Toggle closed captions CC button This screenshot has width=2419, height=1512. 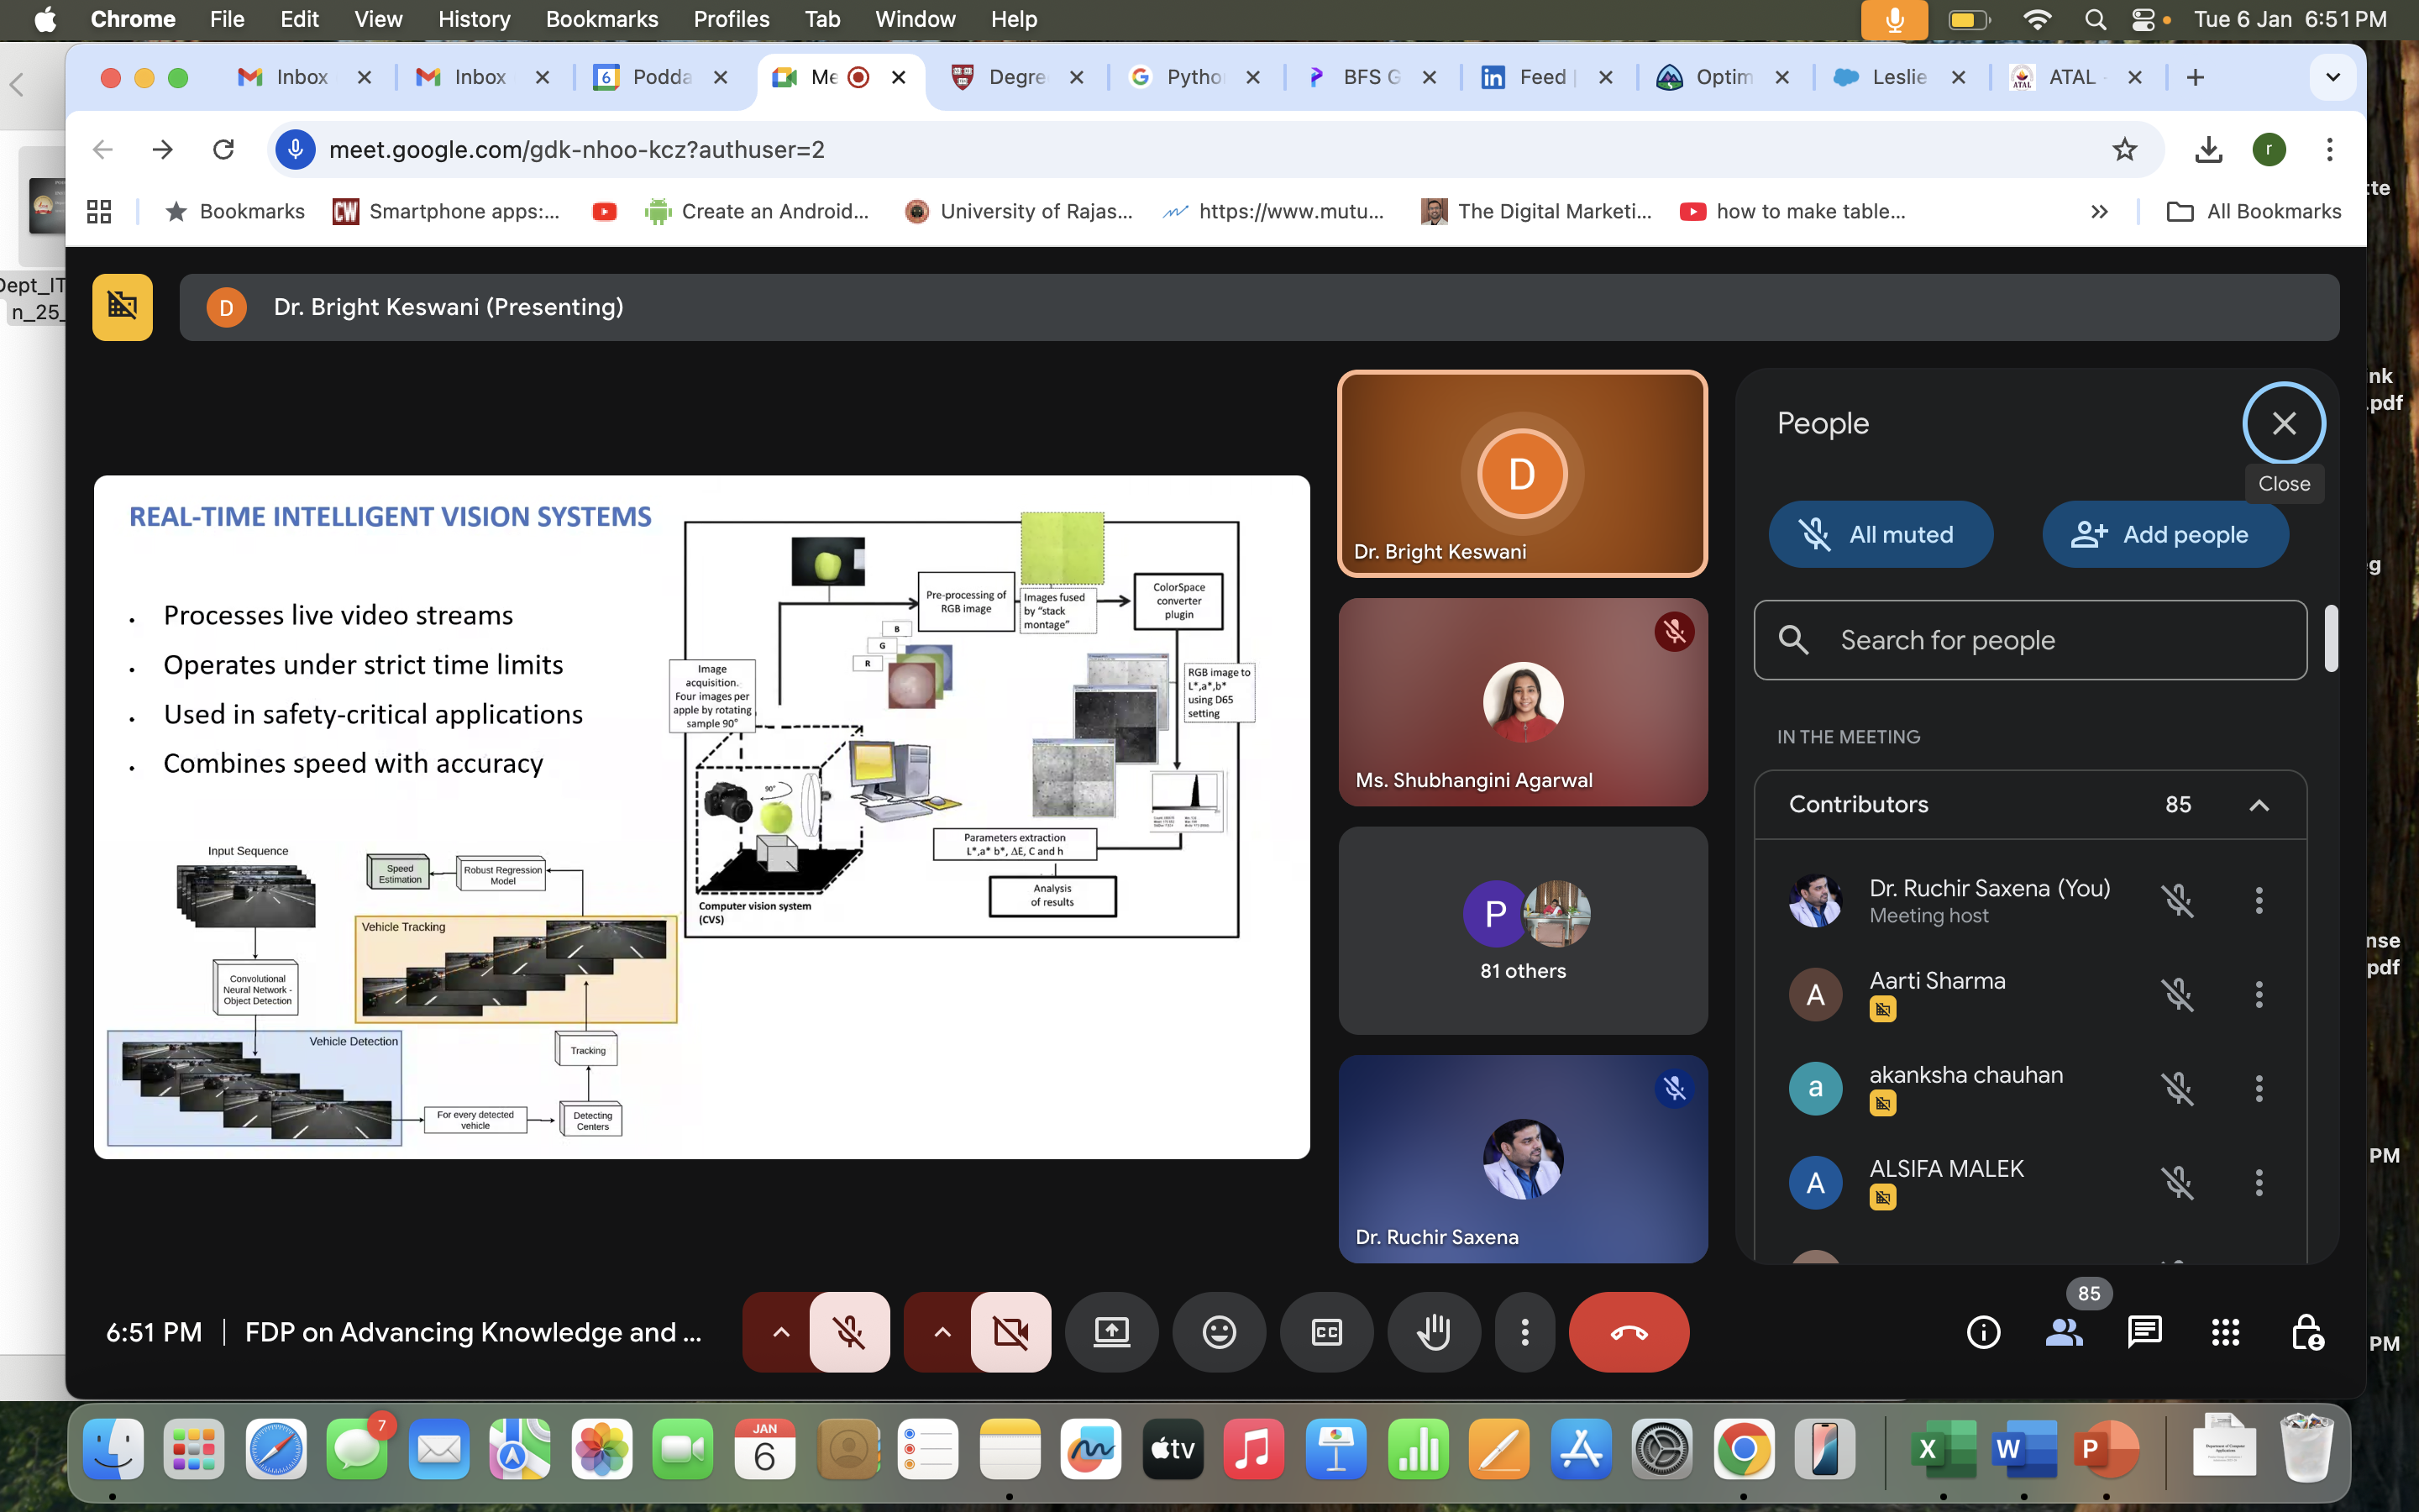(1326, 1332)
